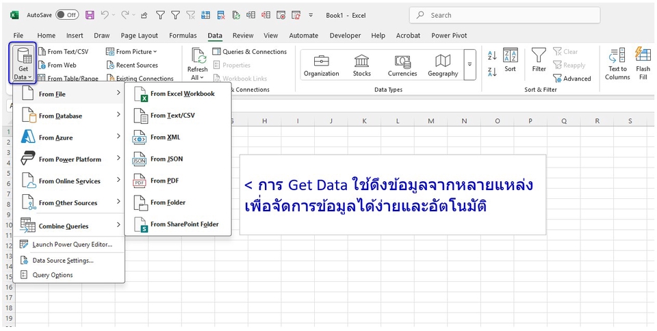Screen dimensions: 657x331
Task: Open the Undo history dropdown arrow
Action: coord(114,15)
